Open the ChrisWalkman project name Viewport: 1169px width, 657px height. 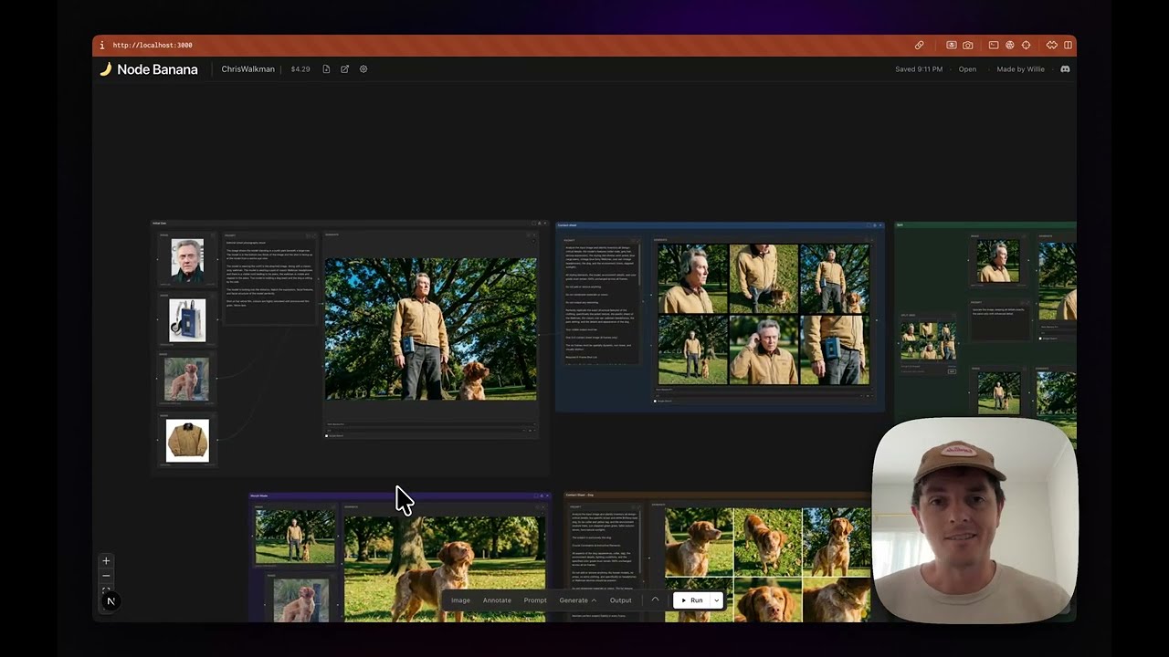pos(247,69)
